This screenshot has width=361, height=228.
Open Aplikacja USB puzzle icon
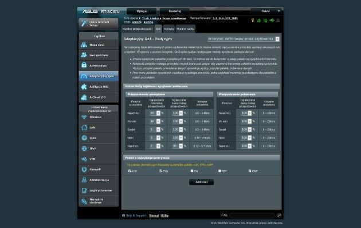84,87
